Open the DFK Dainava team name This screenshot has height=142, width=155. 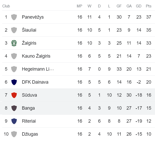point(35,82)
